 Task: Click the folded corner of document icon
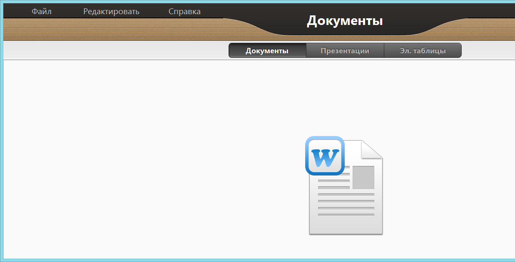click(373, 149)
